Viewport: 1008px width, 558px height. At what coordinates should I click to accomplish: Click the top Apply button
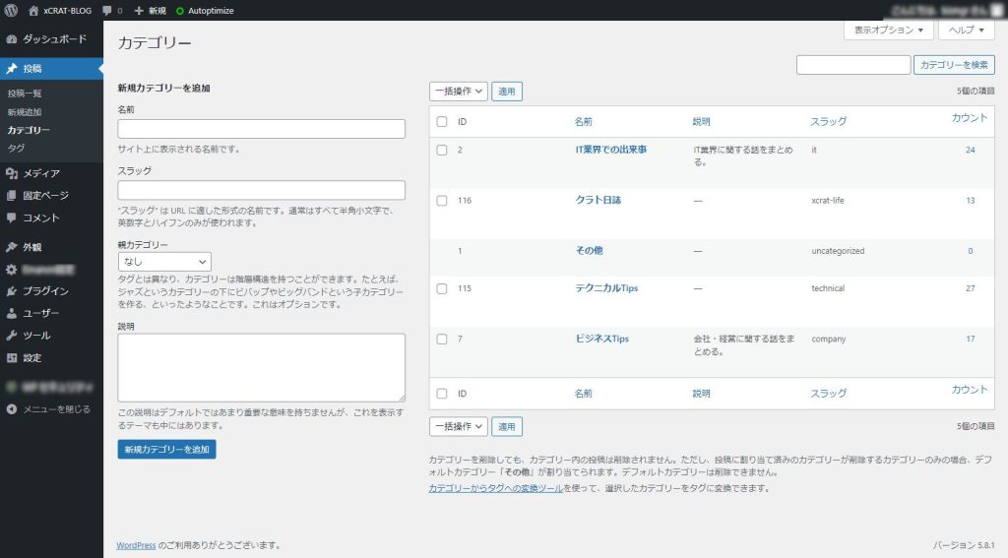point(507,92)
